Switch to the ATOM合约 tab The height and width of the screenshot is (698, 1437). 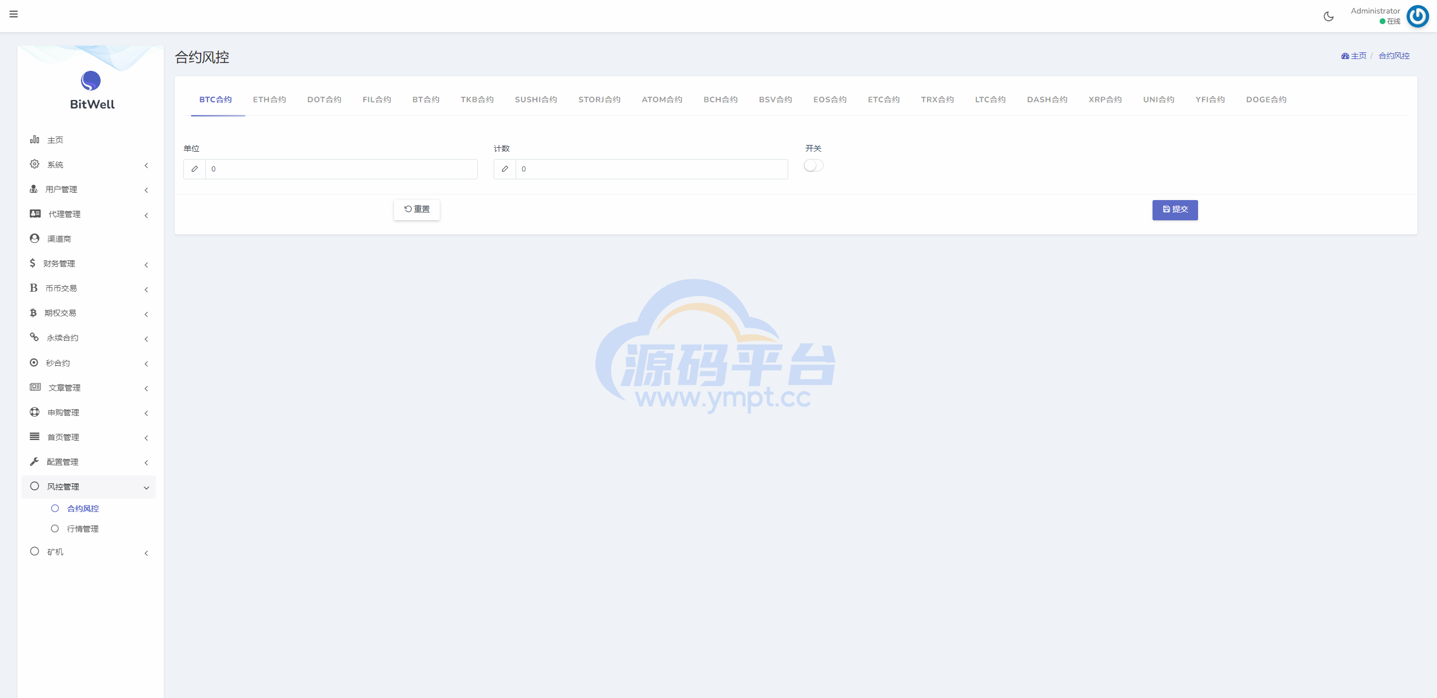pyautogui.click(x=662, y=99)
